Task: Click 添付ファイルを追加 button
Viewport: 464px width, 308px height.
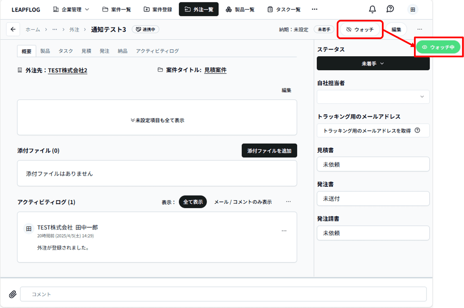Action: [x=269, y=151]
